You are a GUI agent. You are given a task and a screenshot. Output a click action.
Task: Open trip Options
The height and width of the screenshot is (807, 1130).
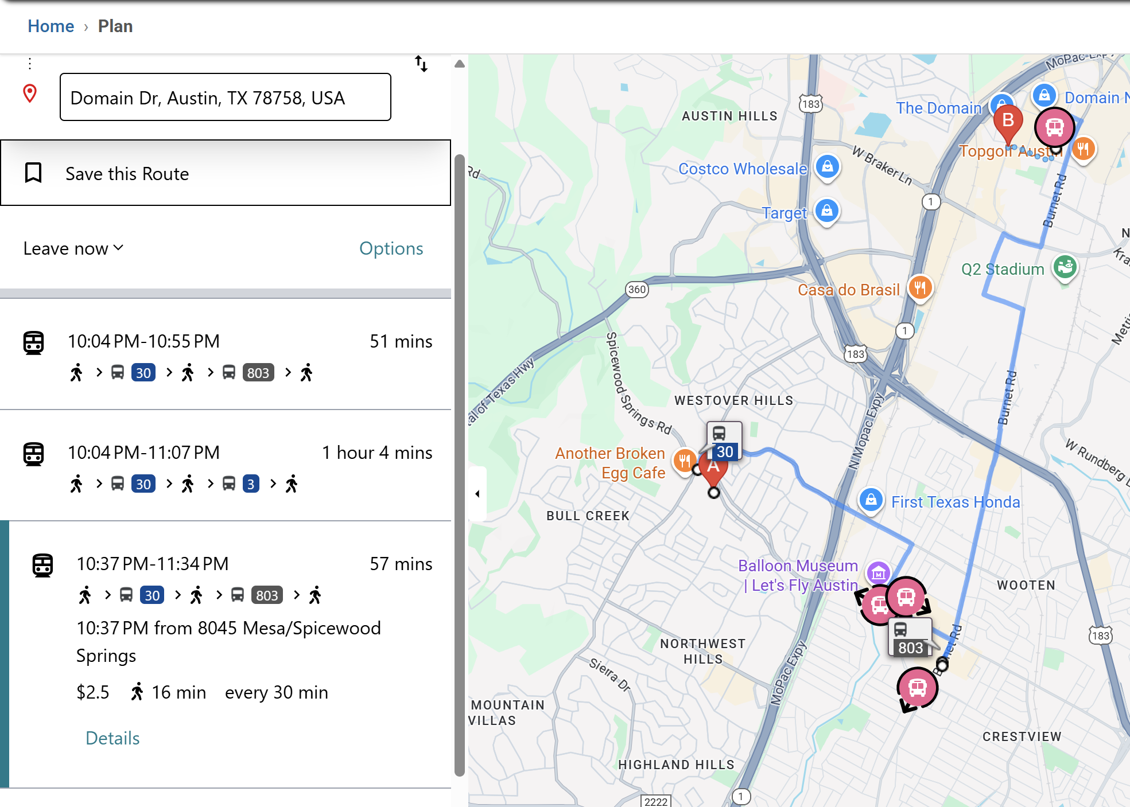[391, 248]
